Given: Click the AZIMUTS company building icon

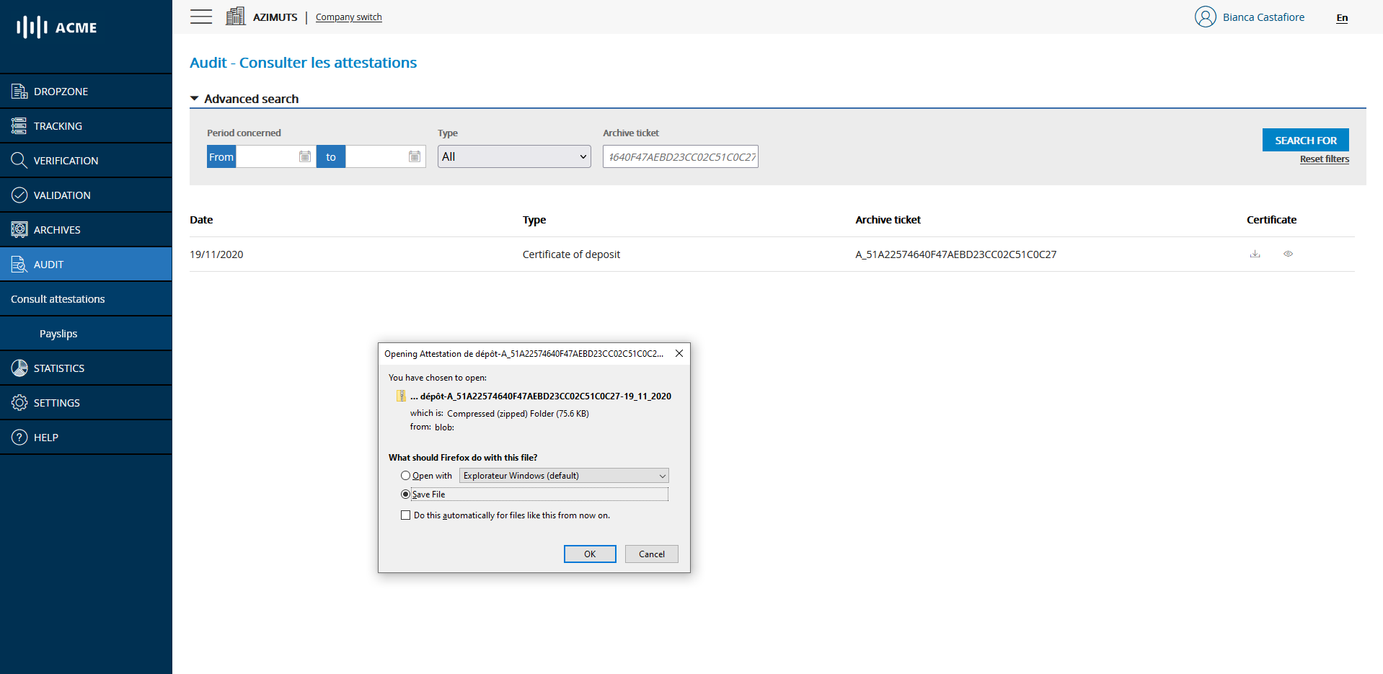Looking at the screenshot, I should tap(235, 16).
